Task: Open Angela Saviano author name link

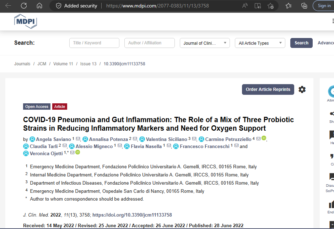Action: [53, 140]
